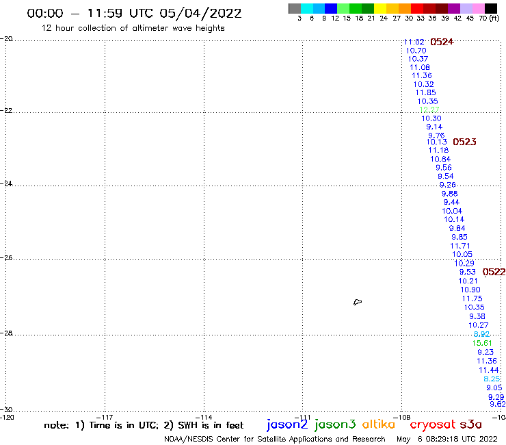Viewport: 506px width, 445px height.
Task: Click the wave height reading 9.85
Action: [460, 237]
